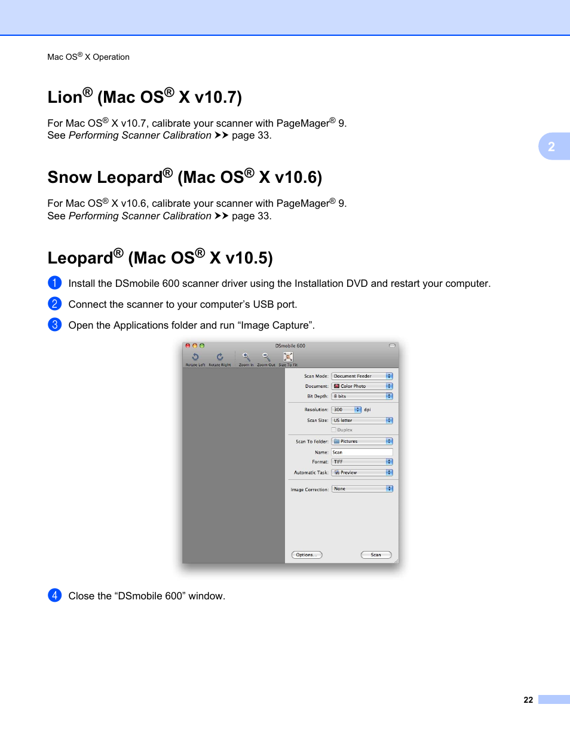Open the Scan Size US letter dropdown
Viewport: 570px width, 738px height.
[362, 420]
